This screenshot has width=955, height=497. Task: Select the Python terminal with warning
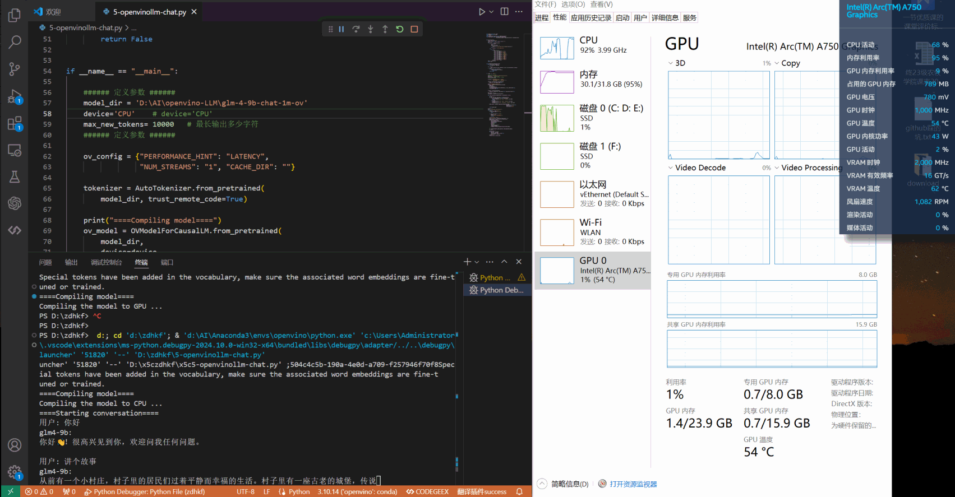(x=497, y=277)
